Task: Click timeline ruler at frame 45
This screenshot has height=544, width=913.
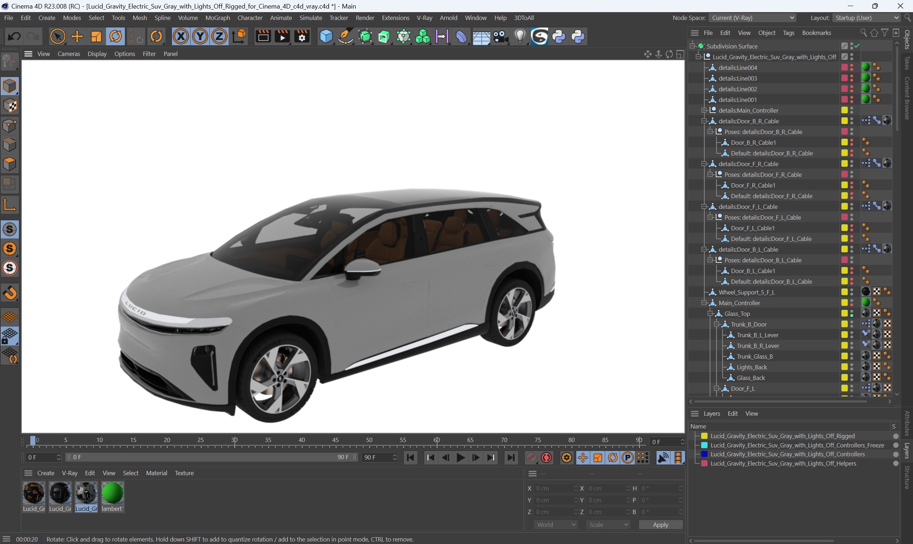Action: (x=335, y=440)
